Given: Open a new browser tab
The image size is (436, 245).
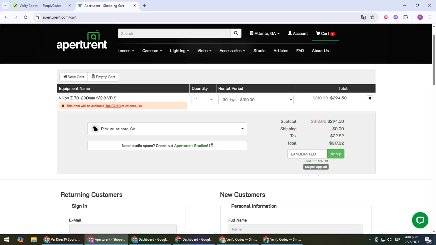Looking at the screenshot, I should 144,6.
